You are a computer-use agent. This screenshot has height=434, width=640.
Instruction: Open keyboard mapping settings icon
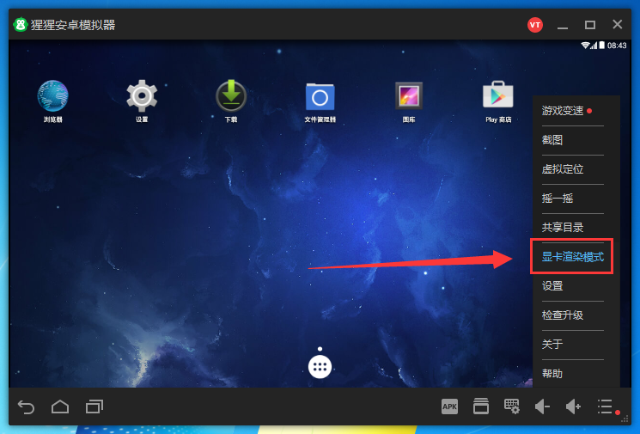[511, 406]
